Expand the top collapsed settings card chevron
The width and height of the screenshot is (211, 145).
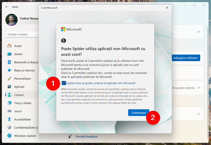(x=199, y=32)
